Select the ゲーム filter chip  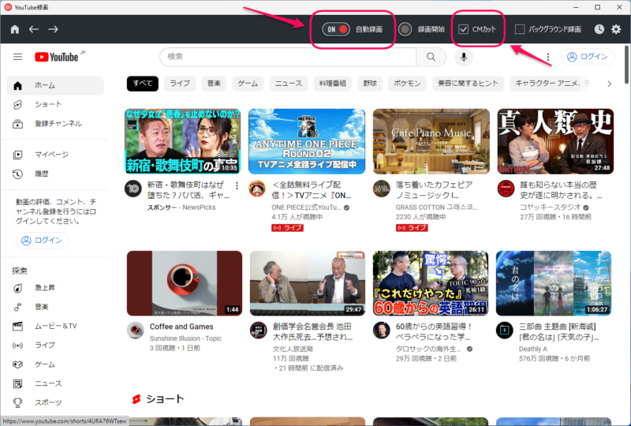tap(248, 84)
